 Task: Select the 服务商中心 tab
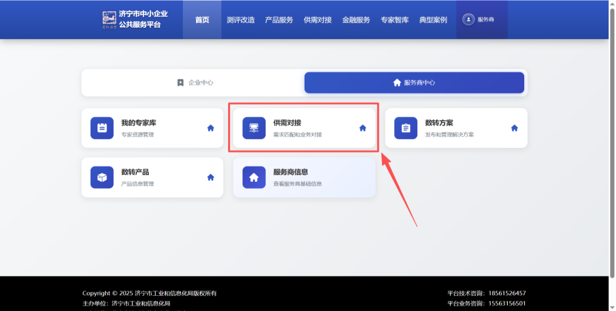point(414,83)
